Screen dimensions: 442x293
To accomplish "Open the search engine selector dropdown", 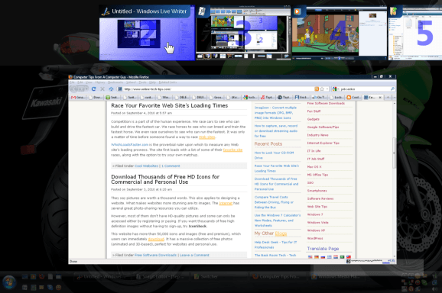I will tap(335, 89).
